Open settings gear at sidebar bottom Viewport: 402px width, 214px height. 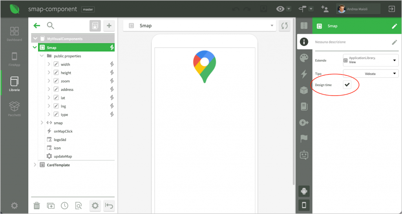coord(15,205)
